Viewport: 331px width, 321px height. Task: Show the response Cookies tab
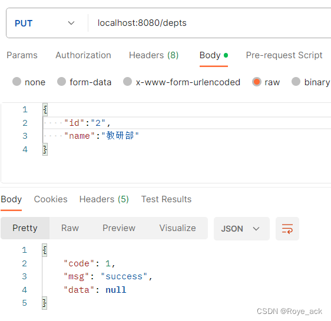coord(51,199)
